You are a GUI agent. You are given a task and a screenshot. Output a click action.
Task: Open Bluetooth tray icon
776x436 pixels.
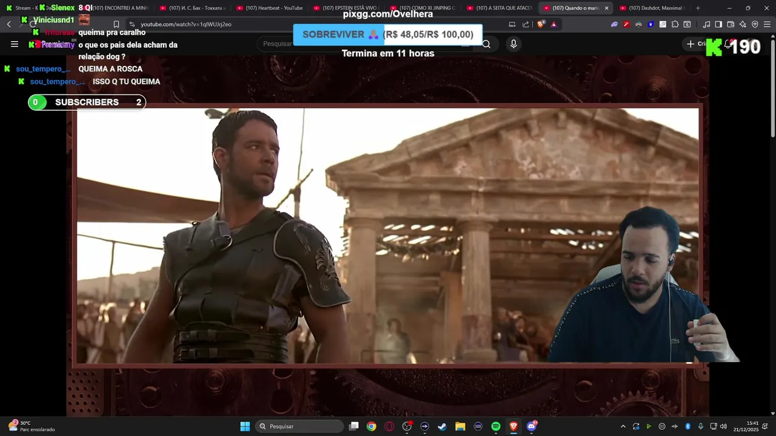pyautogui.click(x=687, y=426)
